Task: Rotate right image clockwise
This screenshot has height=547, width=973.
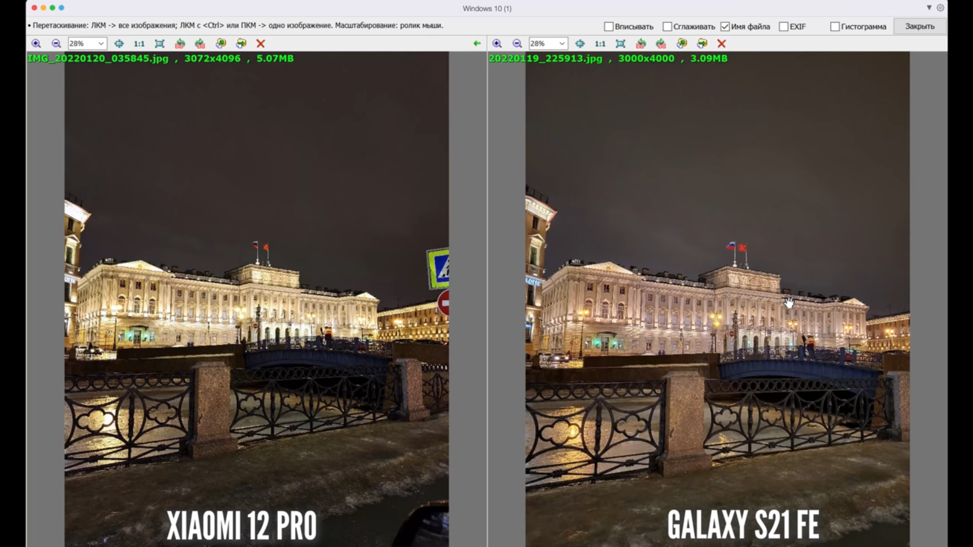Action: tap(661, 44)
